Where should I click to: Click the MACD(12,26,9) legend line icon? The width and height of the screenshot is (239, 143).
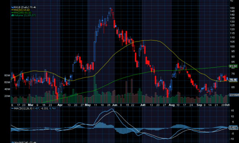pyautogui.click(x=13, y=108)
